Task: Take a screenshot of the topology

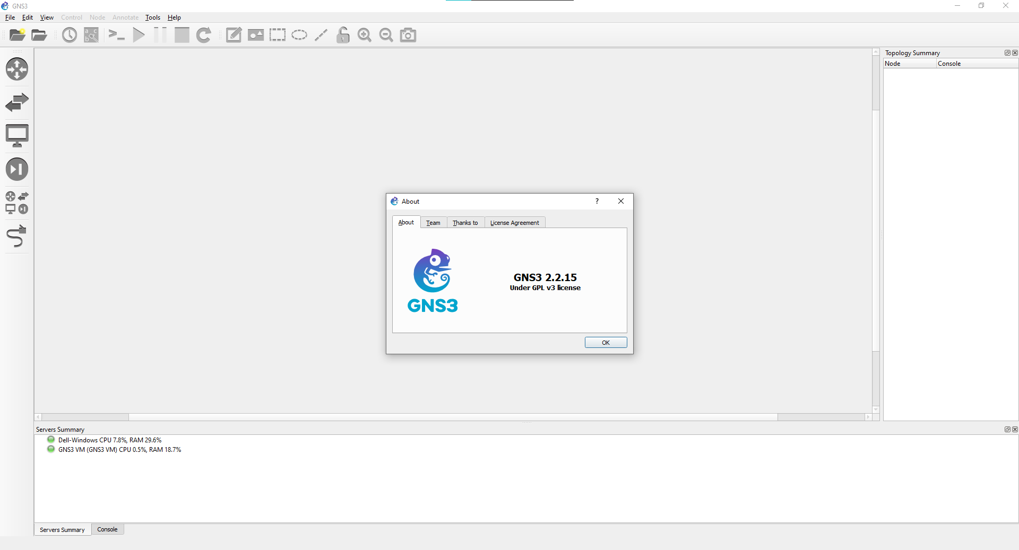Action: pos(408,35)
